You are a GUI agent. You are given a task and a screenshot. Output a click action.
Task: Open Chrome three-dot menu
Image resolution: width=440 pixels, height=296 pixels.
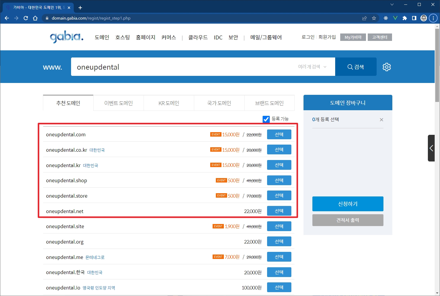(433, 18)
